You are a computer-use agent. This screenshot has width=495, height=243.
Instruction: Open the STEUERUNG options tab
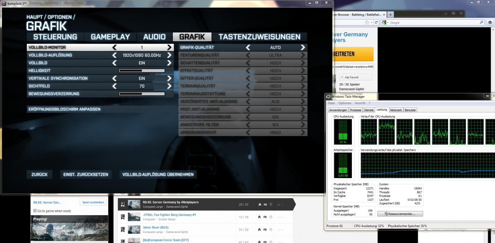[55, 37]
